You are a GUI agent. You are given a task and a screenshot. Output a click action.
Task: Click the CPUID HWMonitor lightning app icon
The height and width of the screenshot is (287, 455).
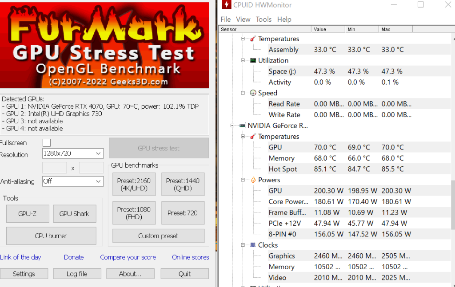226,4
